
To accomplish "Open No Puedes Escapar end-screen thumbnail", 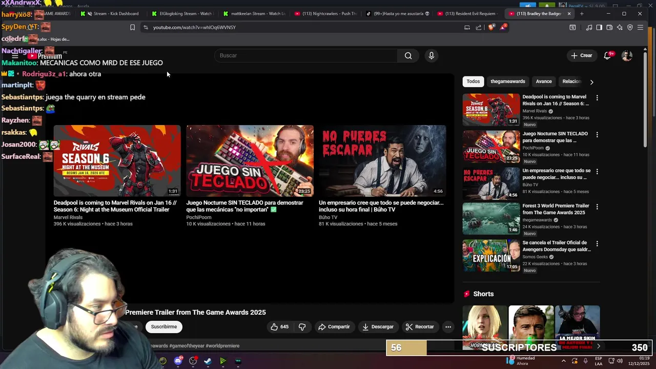I will coord(382,160).
